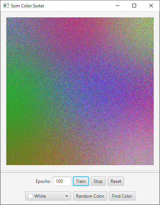Click the Train button
160x205 pixels.
pos(81,181)
